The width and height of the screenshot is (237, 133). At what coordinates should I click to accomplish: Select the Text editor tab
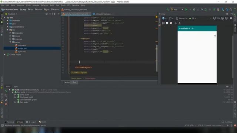74,82
